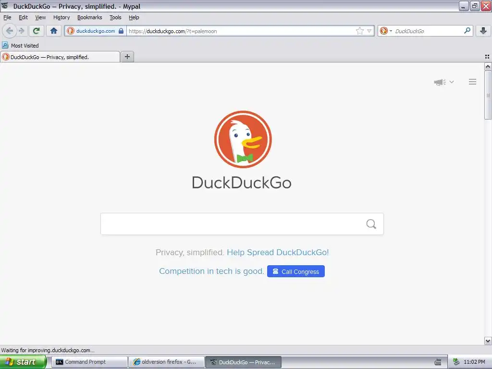Go back with the Back arrow button
This screenshot has height=369, width=492.
coord(10,31)
